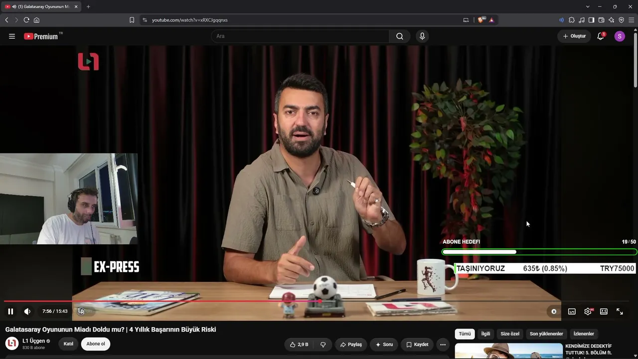Like the video with 2,9 B

coord(299,345)
